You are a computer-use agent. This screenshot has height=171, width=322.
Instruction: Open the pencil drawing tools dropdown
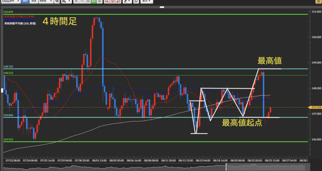[x=127, y=1]
